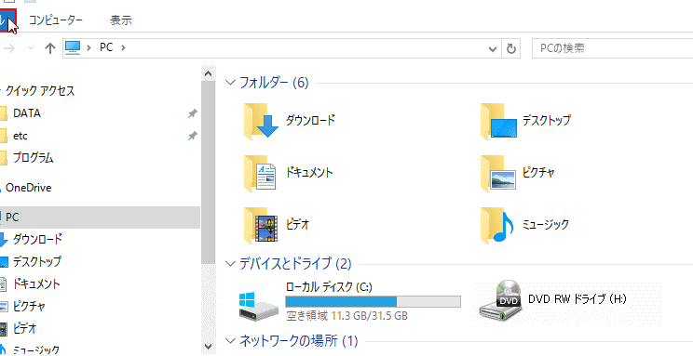The height and width of the screenshot is (356, 693).
Task: Click the PC monitor icon in address bar
Action: coord(72,47)
